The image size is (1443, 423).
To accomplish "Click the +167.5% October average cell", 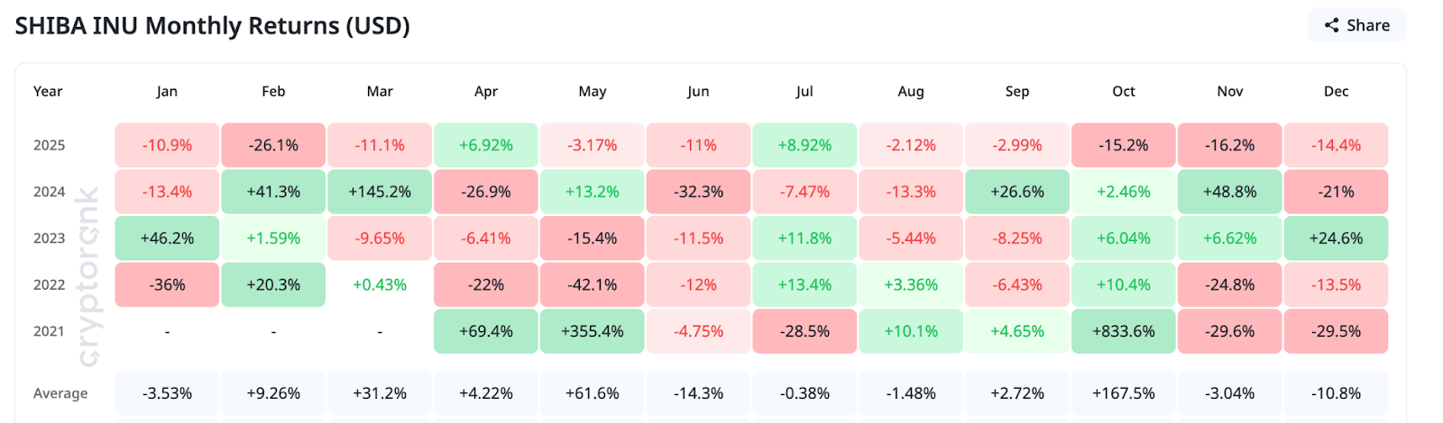I will (x=1123, y=393).
